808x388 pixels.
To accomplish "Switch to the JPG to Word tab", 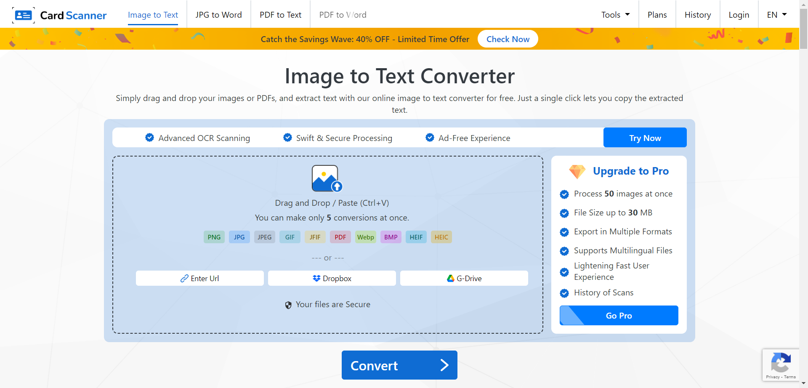I will pyautogui.click(x=218, y=14).
